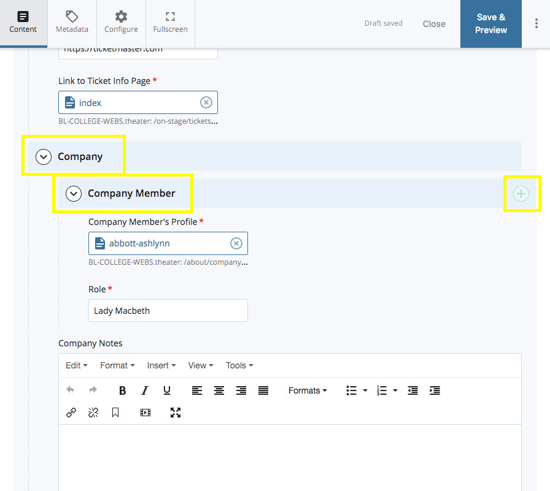This screenshot has width=550, height=491.
Task: Click the remove link icon
Action: [x=93, y=413]
